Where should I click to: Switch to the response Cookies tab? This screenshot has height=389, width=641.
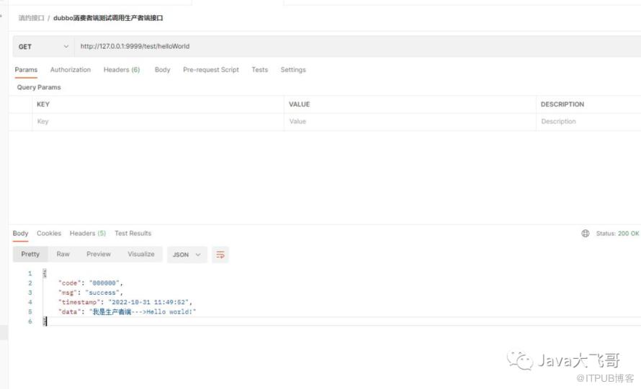click(49, 234)
